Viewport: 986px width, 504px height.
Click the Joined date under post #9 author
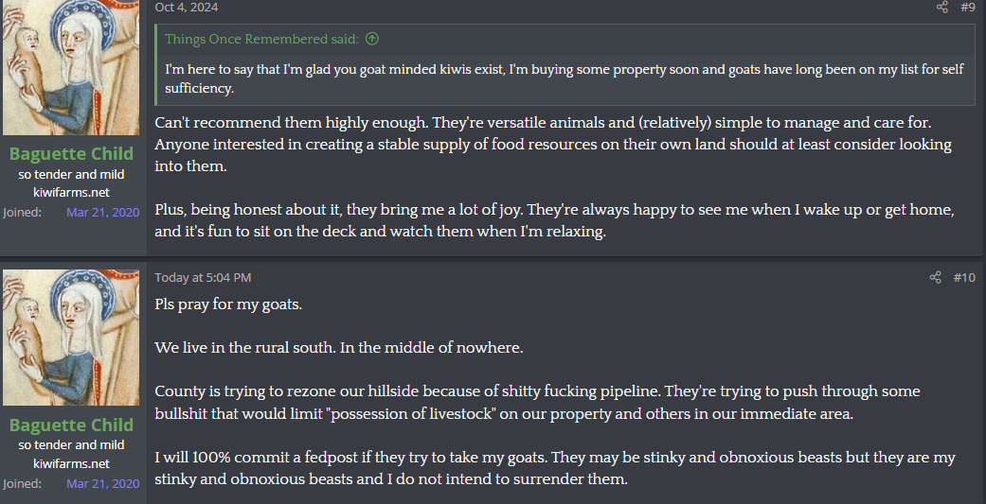(x=102, y=212)
